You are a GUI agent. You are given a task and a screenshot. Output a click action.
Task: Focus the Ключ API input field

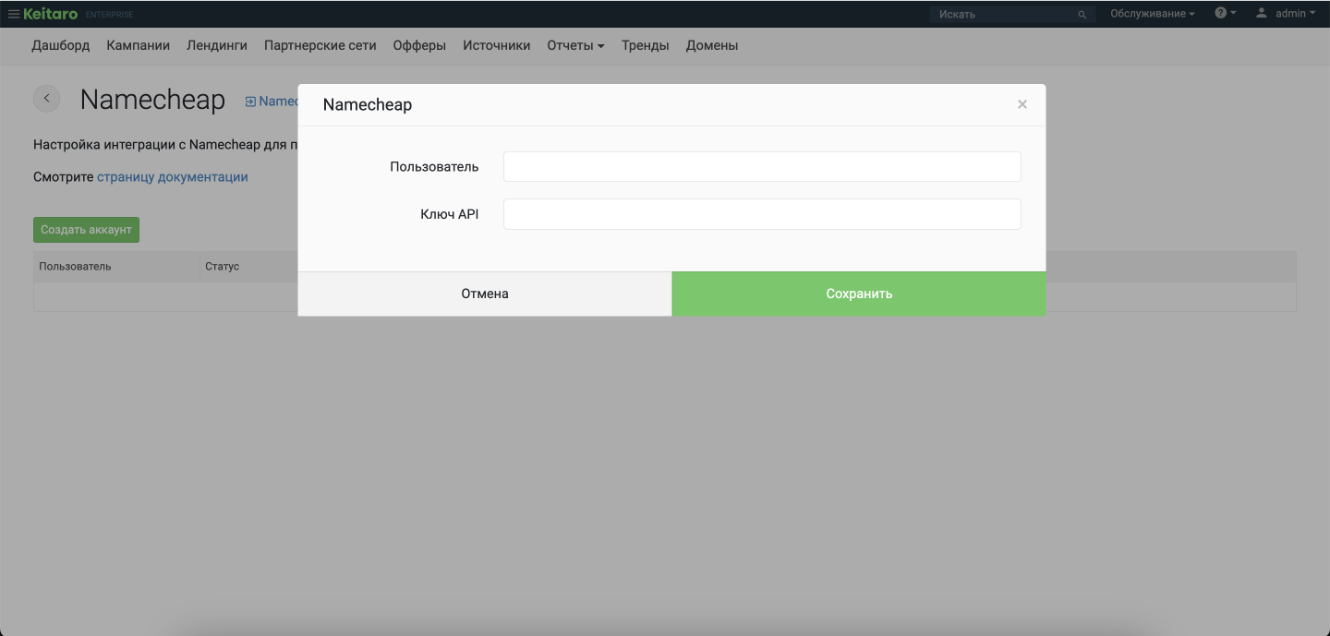point(762,214)
